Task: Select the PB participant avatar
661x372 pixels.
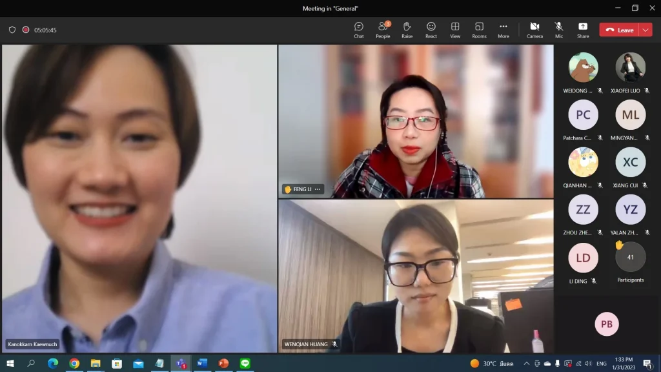Action: pos(607,324)
